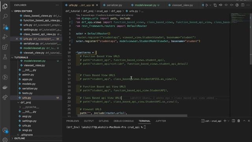Open the Search view in activity bar

(x=5, y=16)
